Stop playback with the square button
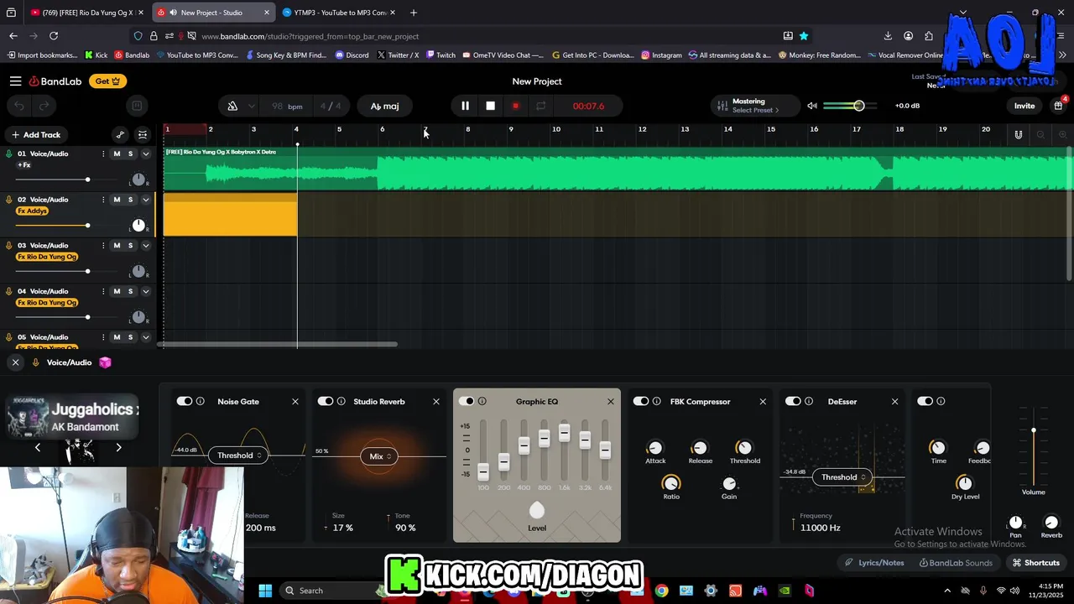This screenshot has height=604, width=1074. click(x=491, y=106)
